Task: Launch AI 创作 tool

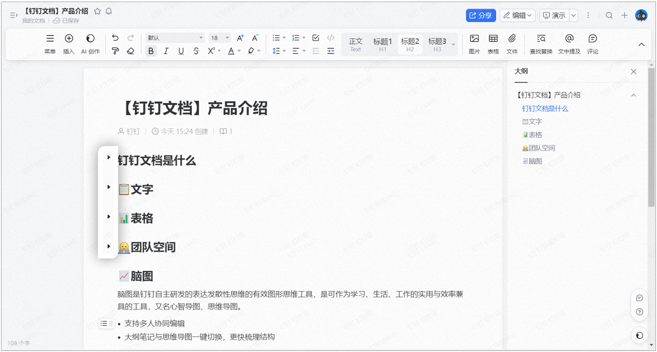Action: [90, 44]
